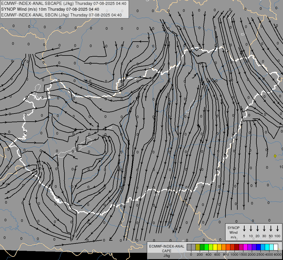Click the 30 m/s wind speed label
This screenshot has height=260, width=283.
pos(264,236)
